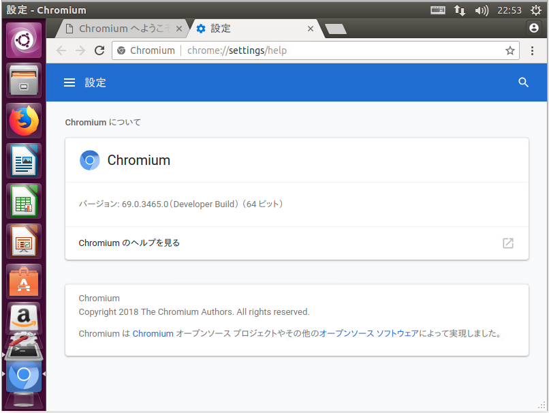Close the Chromium へようこそ tab

tap(179, 29)
